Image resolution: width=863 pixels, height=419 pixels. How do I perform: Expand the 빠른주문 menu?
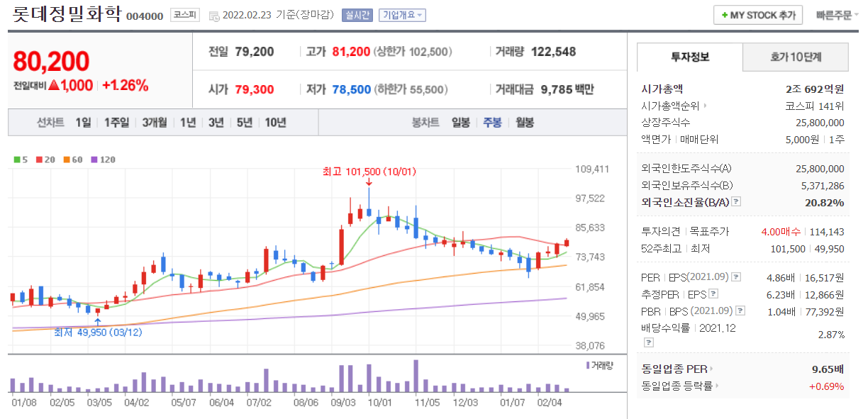pyautogui.click(x=837, y=15)
